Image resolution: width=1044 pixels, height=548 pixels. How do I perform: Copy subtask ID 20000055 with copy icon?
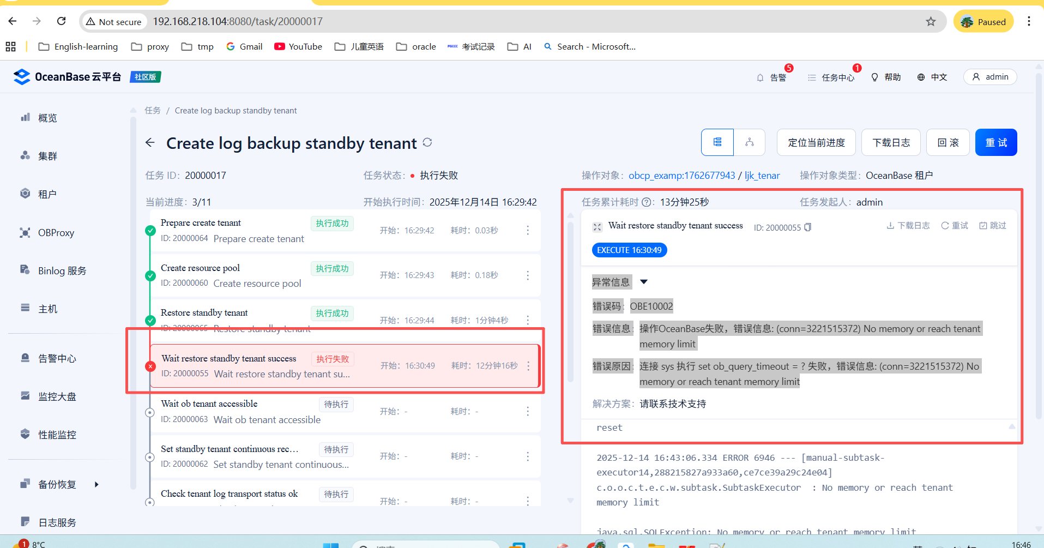coord(808,227)
